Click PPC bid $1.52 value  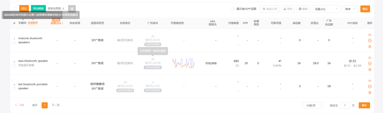coord(352,61)
